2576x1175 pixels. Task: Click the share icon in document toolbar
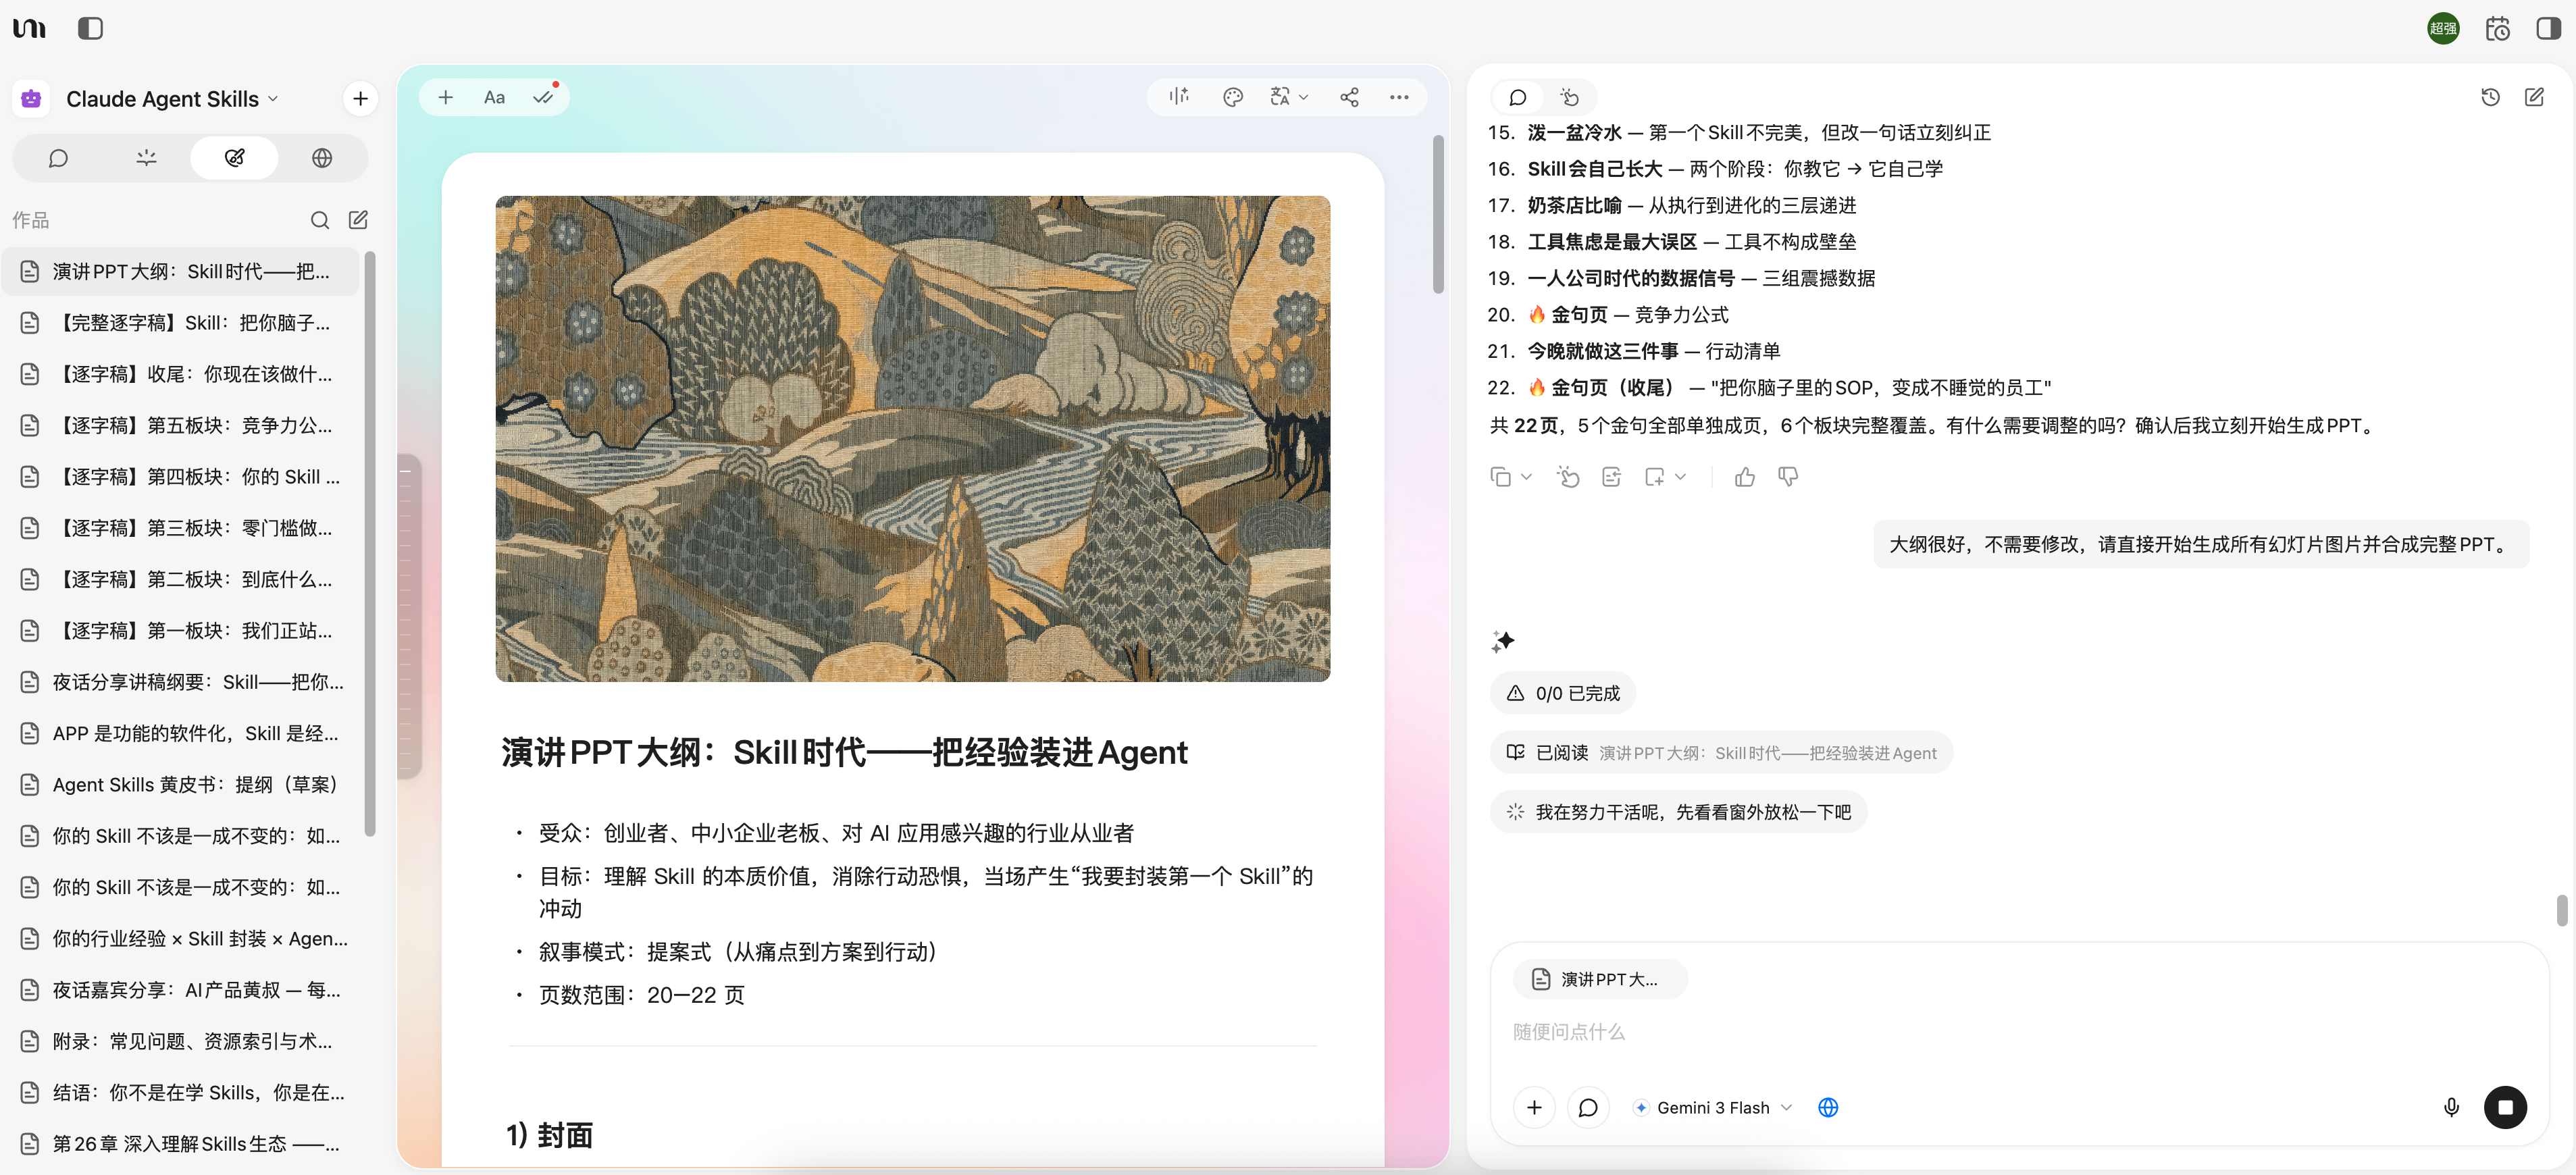click(x=1349, y=97)
